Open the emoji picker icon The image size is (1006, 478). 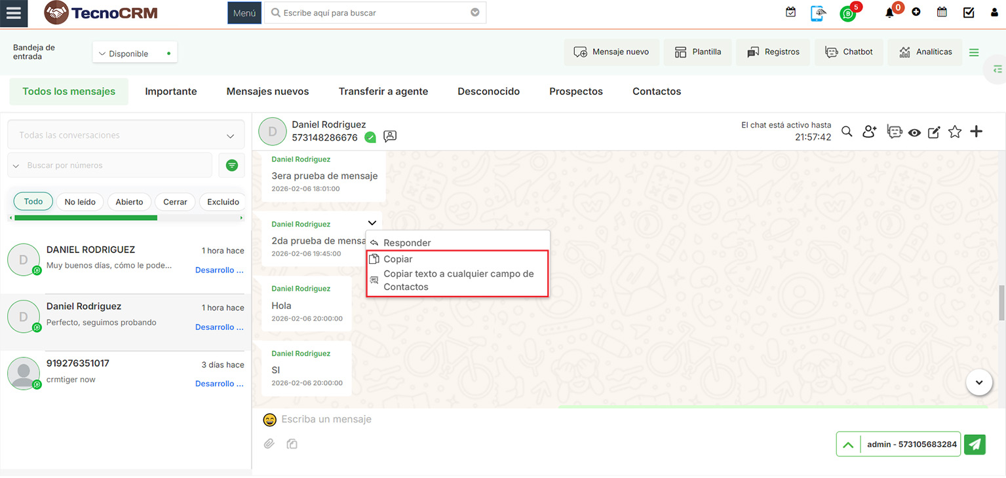[269, 420]
